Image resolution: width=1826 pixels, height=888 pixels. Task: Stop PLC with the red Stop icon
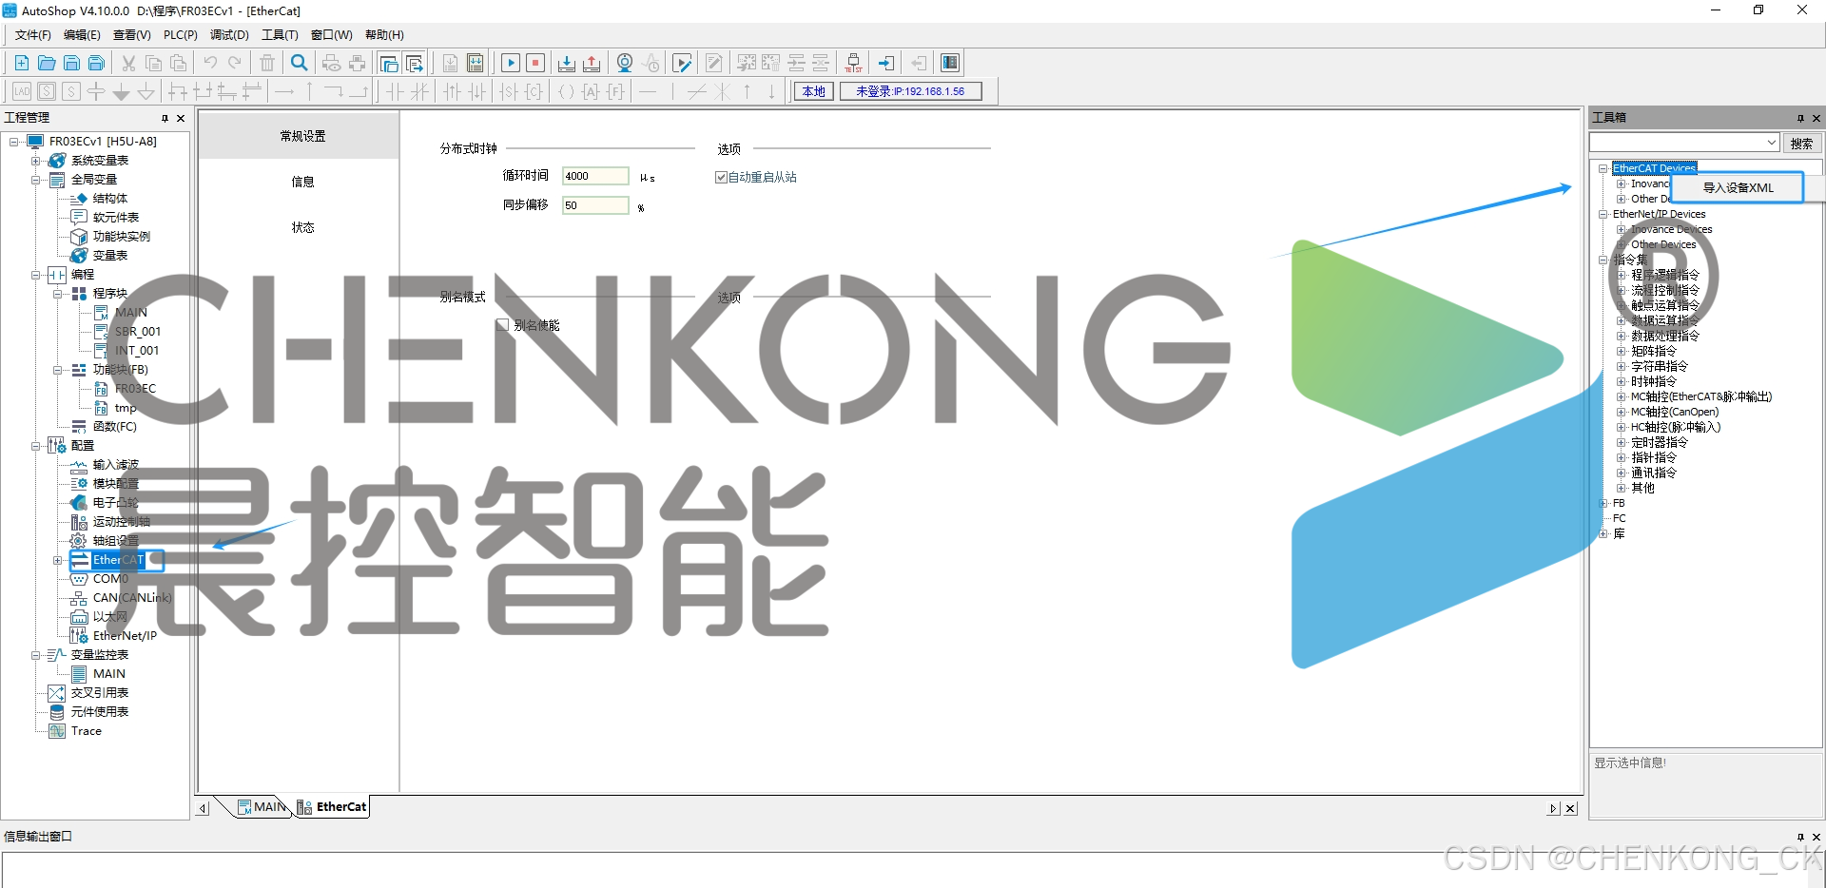535,63
